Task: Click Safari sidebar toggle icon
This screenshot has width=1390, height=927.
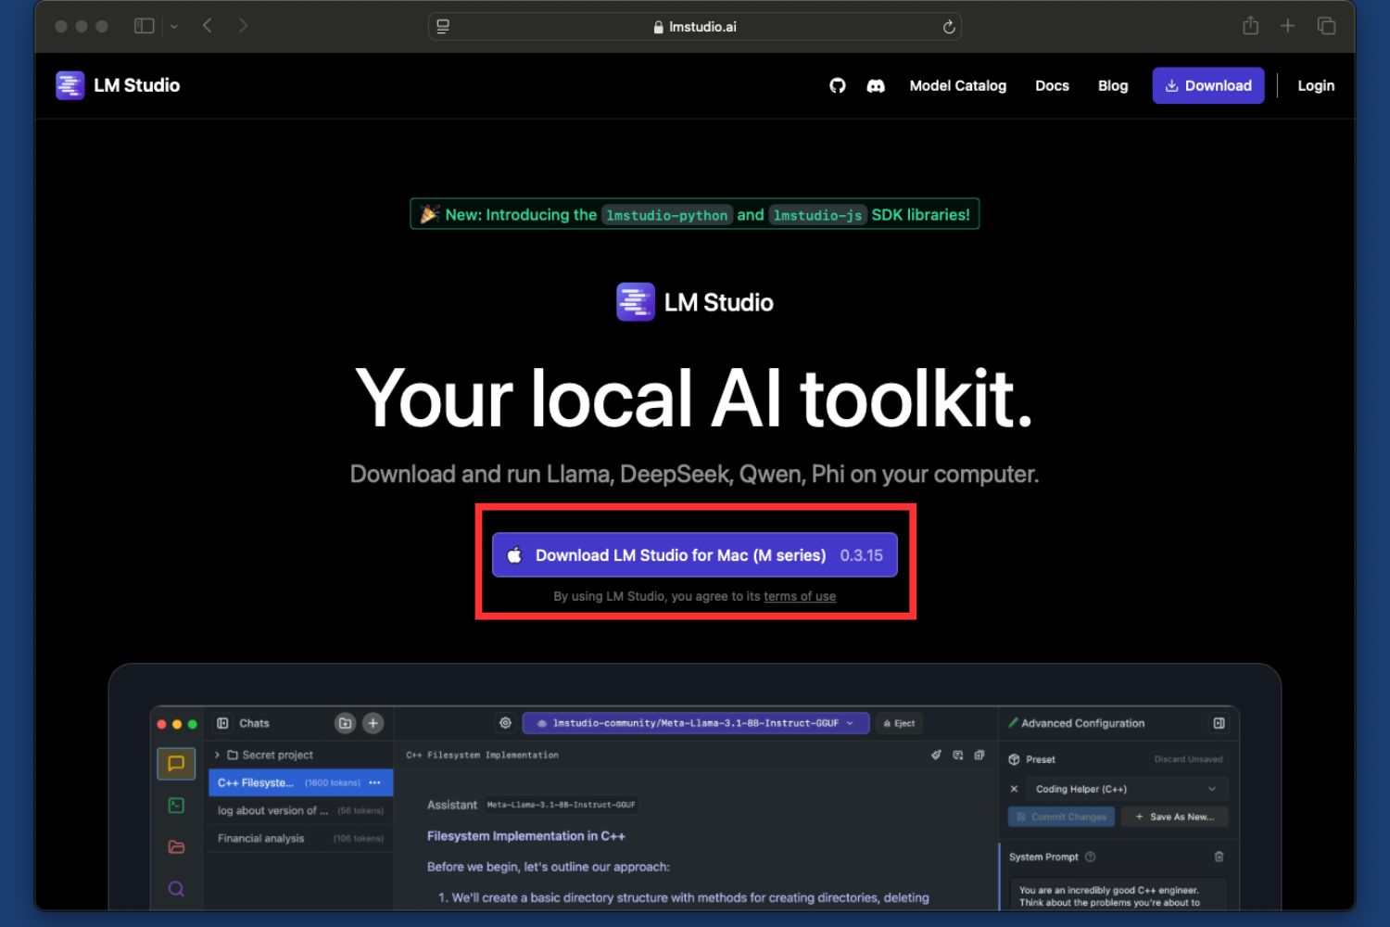Action: pos(144,26)
